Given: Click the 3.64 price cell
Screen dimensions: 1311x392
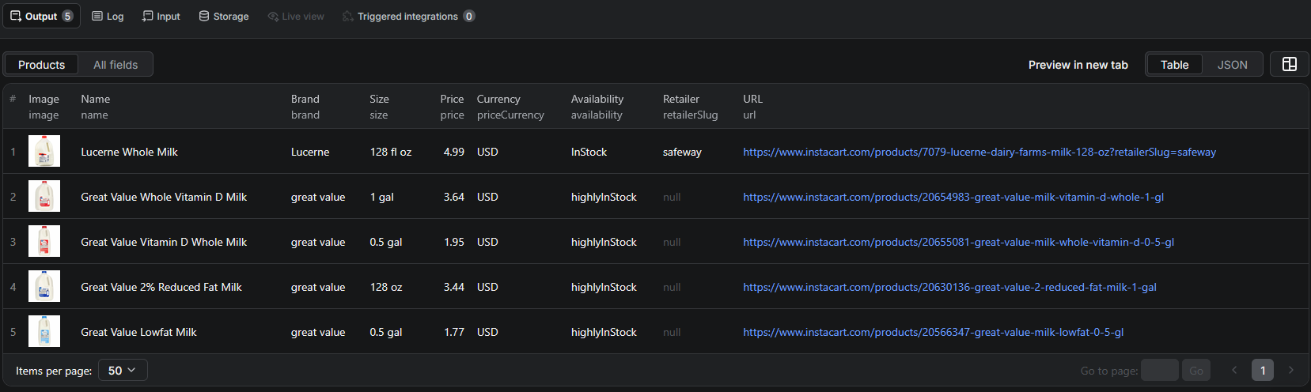Looking at the screenshot, I should pyautogui.click(x=454, y=197).
